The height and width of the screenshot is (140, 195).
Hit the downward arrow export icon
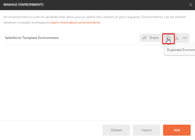(177, 38)
